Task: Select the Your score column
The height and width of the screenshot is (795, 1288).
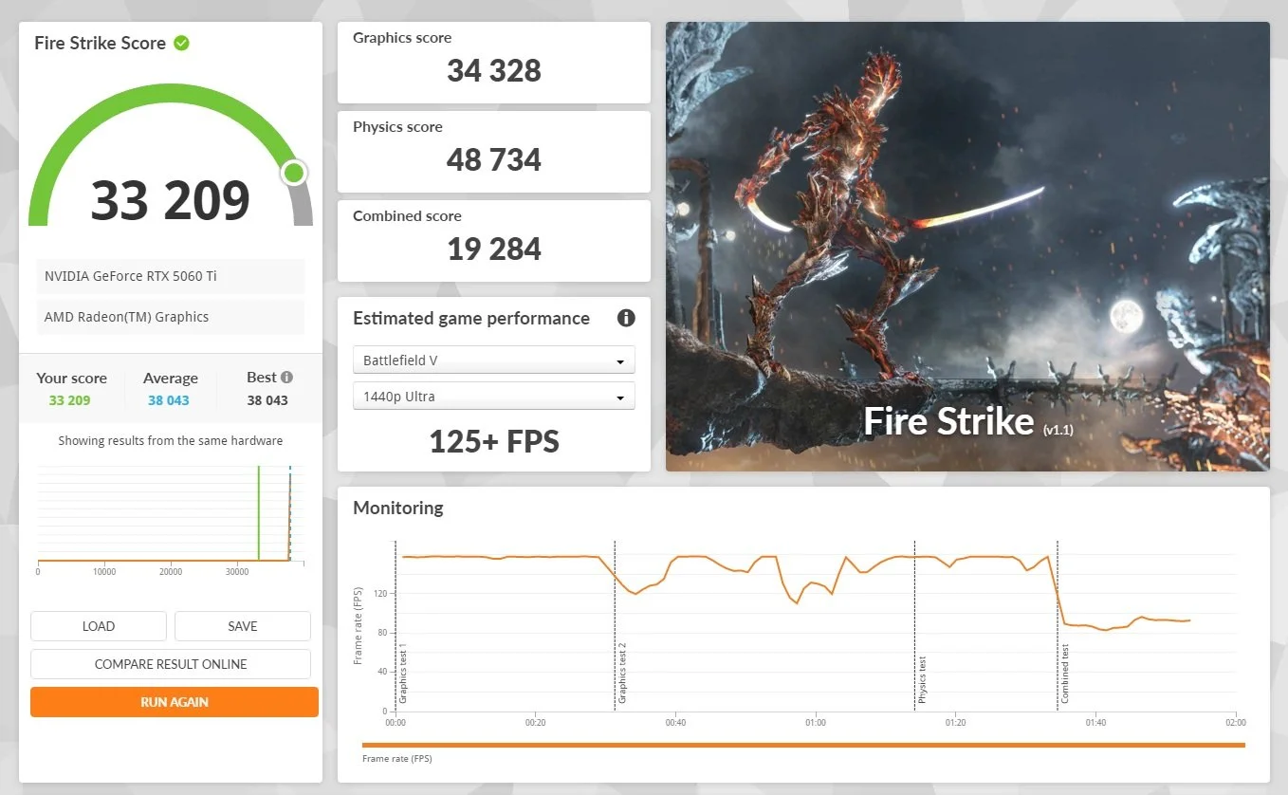Action: 71,389
